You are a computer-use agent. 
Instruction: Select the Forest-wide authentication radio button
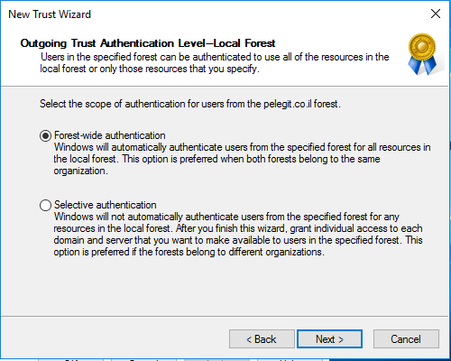tap(45, 135)
